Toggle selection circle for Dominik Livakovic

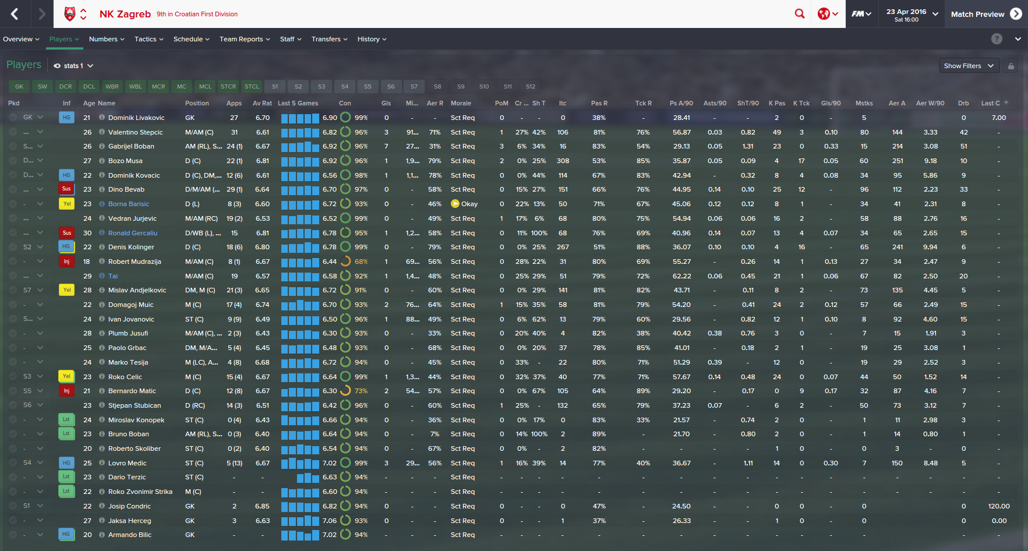pos(13,117)
